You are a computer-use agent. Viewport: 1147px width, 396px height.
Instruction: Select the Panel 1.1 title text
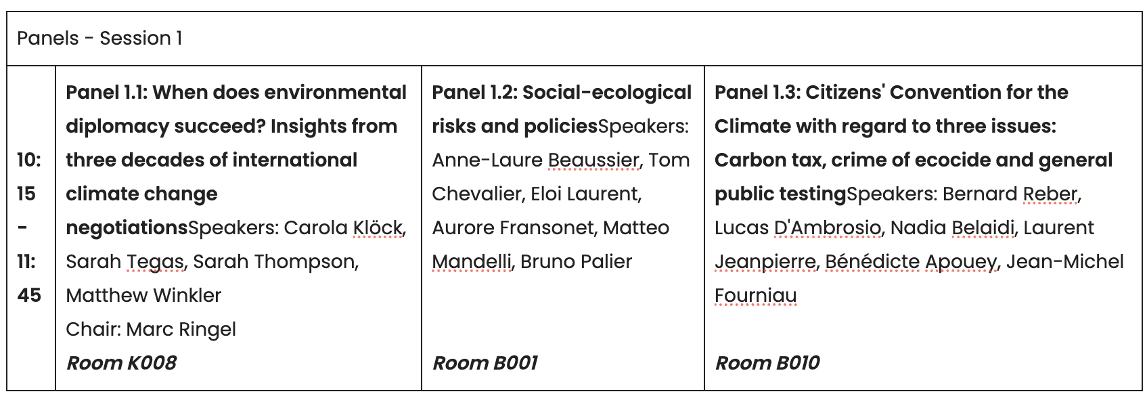[236, 160]
